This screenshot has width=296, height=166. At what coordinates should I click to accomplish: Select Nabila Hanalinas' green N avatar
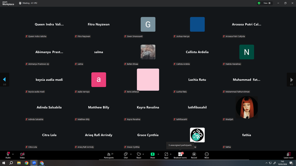pyautogui.click(x=247, y=52)
